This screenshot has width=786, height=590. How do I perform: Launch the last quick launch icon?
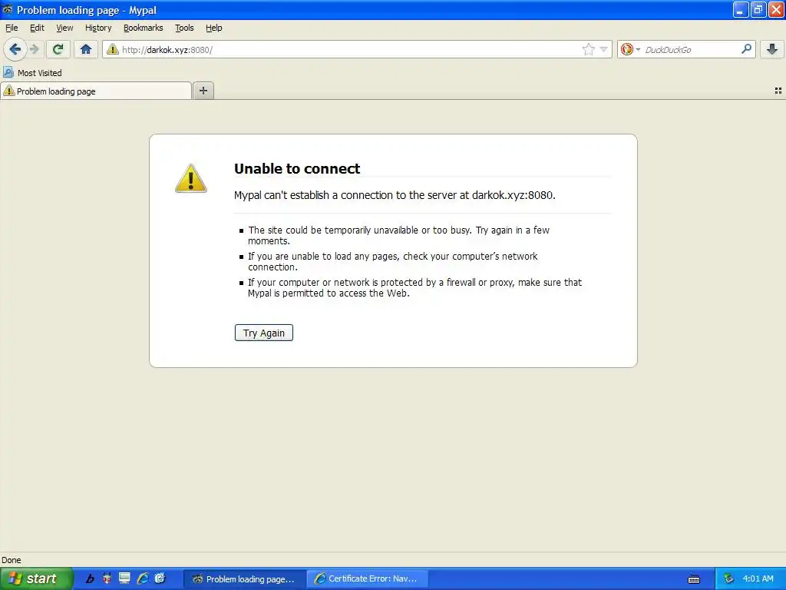160,578
